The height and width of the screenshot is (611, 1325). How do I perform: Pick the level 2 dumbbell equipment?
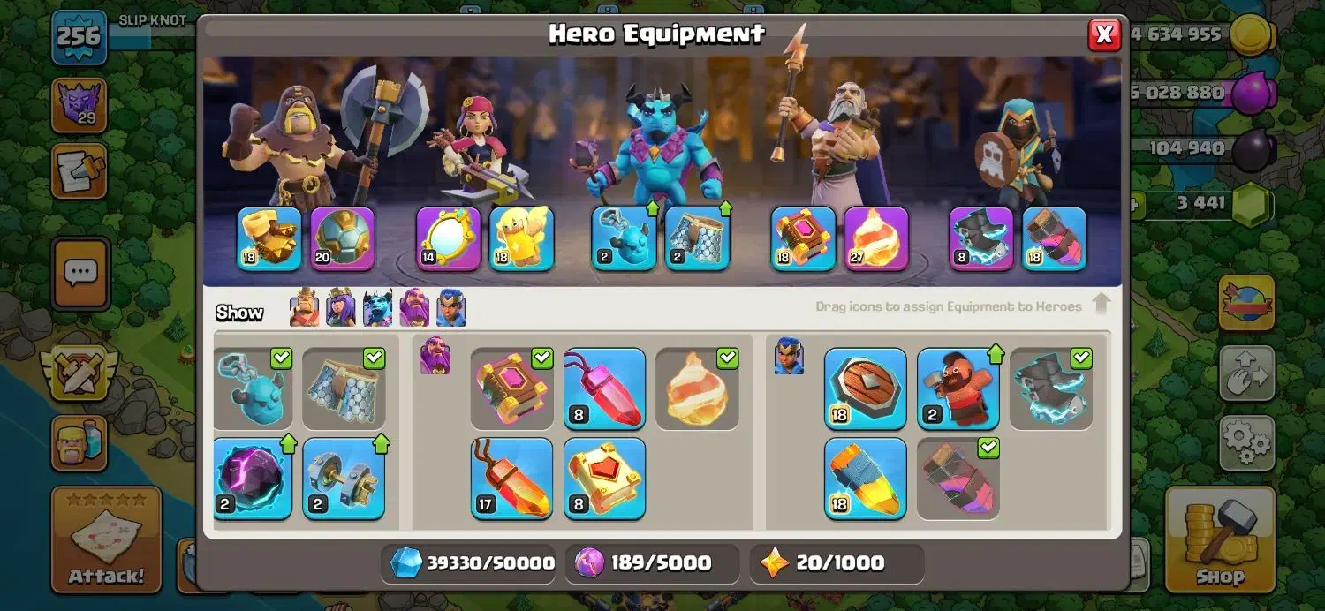click(344, 478)
